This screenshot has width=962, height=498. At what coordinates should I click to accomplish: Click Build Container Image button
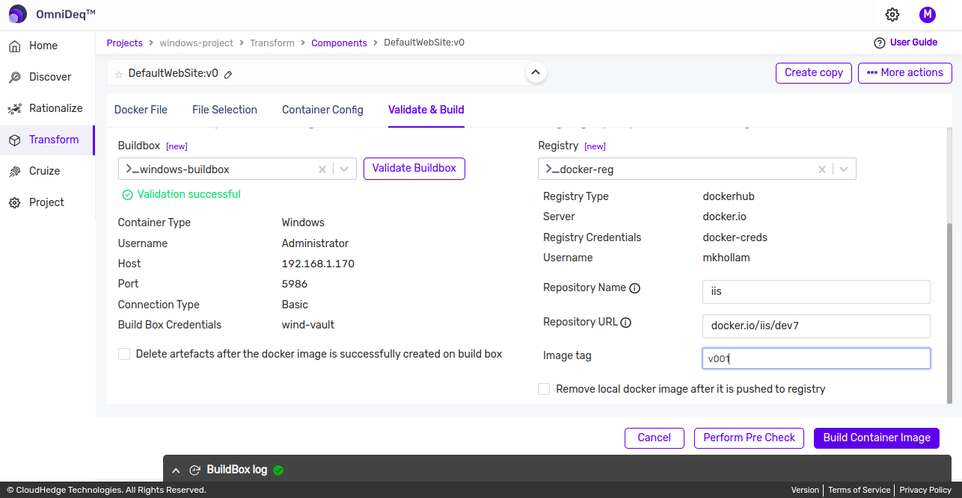(x=877, y=438)
